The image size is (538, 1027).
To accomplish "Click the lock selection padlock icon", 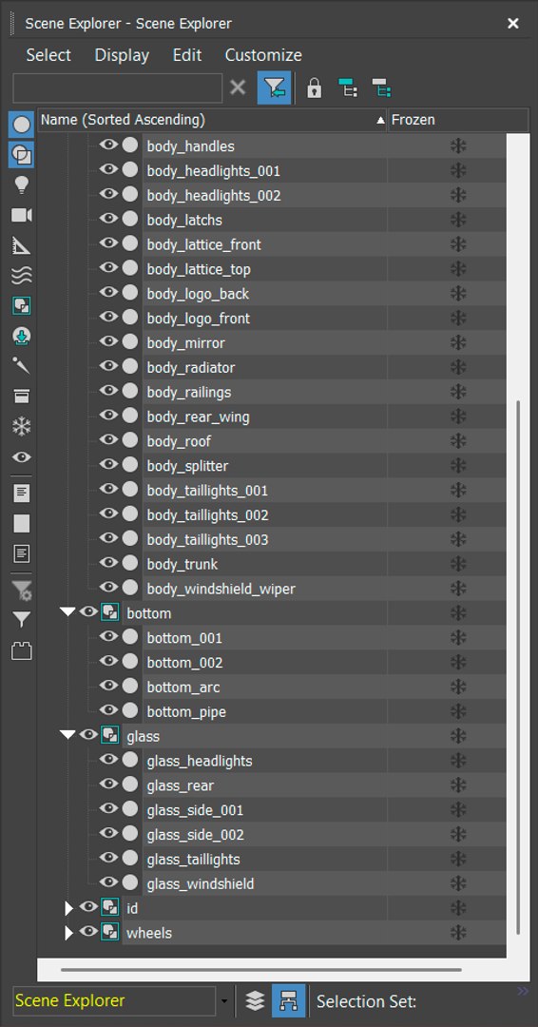I will (x=315, y=87).
